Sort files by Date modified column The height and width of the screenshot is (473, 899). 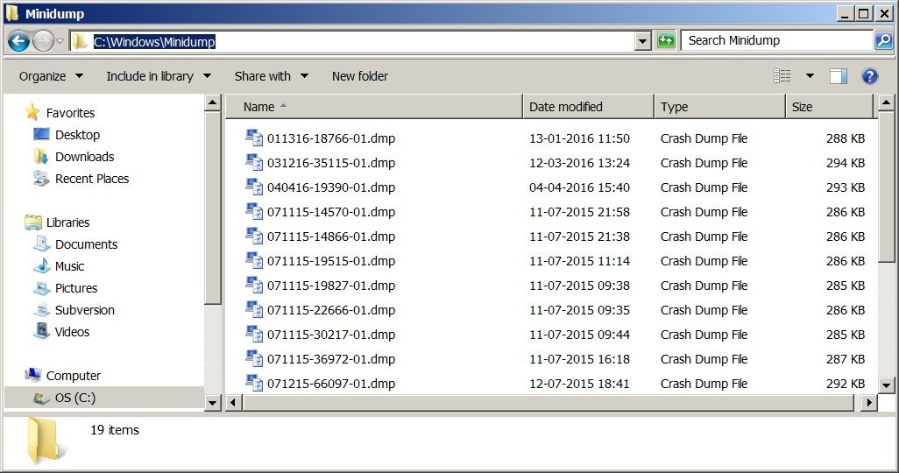tap(588, 107)
